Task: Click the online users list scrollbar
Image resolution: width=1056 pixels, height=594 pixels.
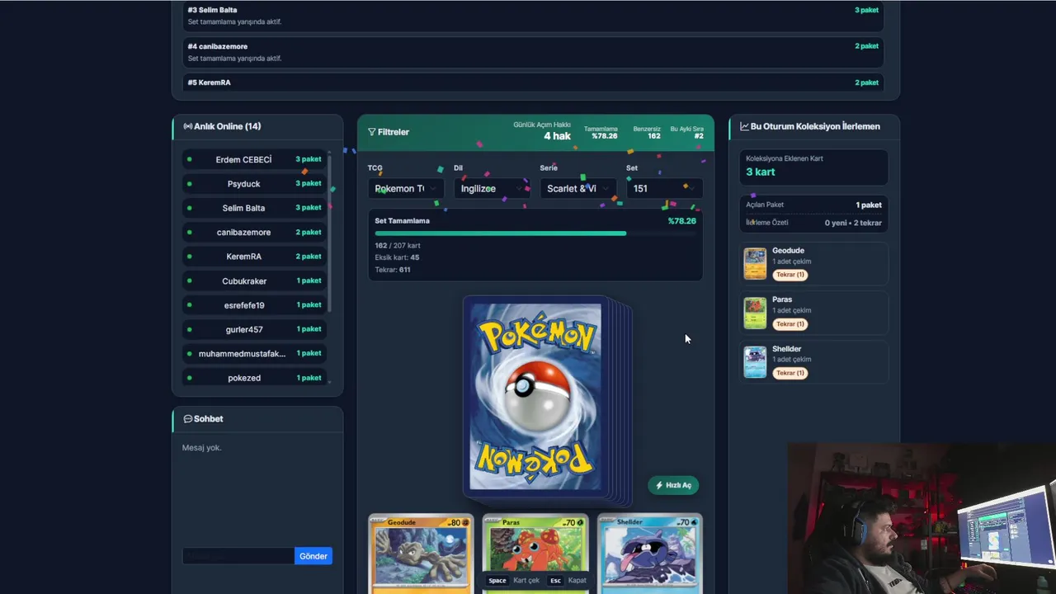Action: [x=330, y=231]
